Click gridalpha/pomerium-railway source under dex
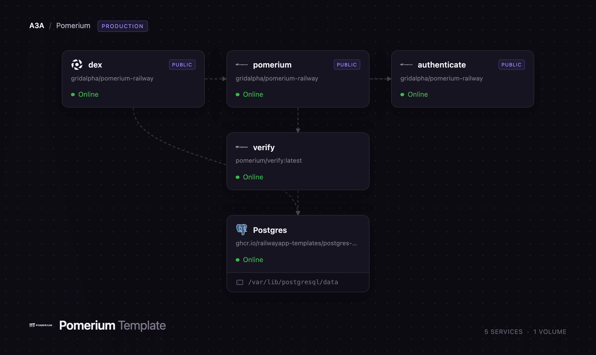The width and height of the screenshot is (596, 355). tap(112, 78)
